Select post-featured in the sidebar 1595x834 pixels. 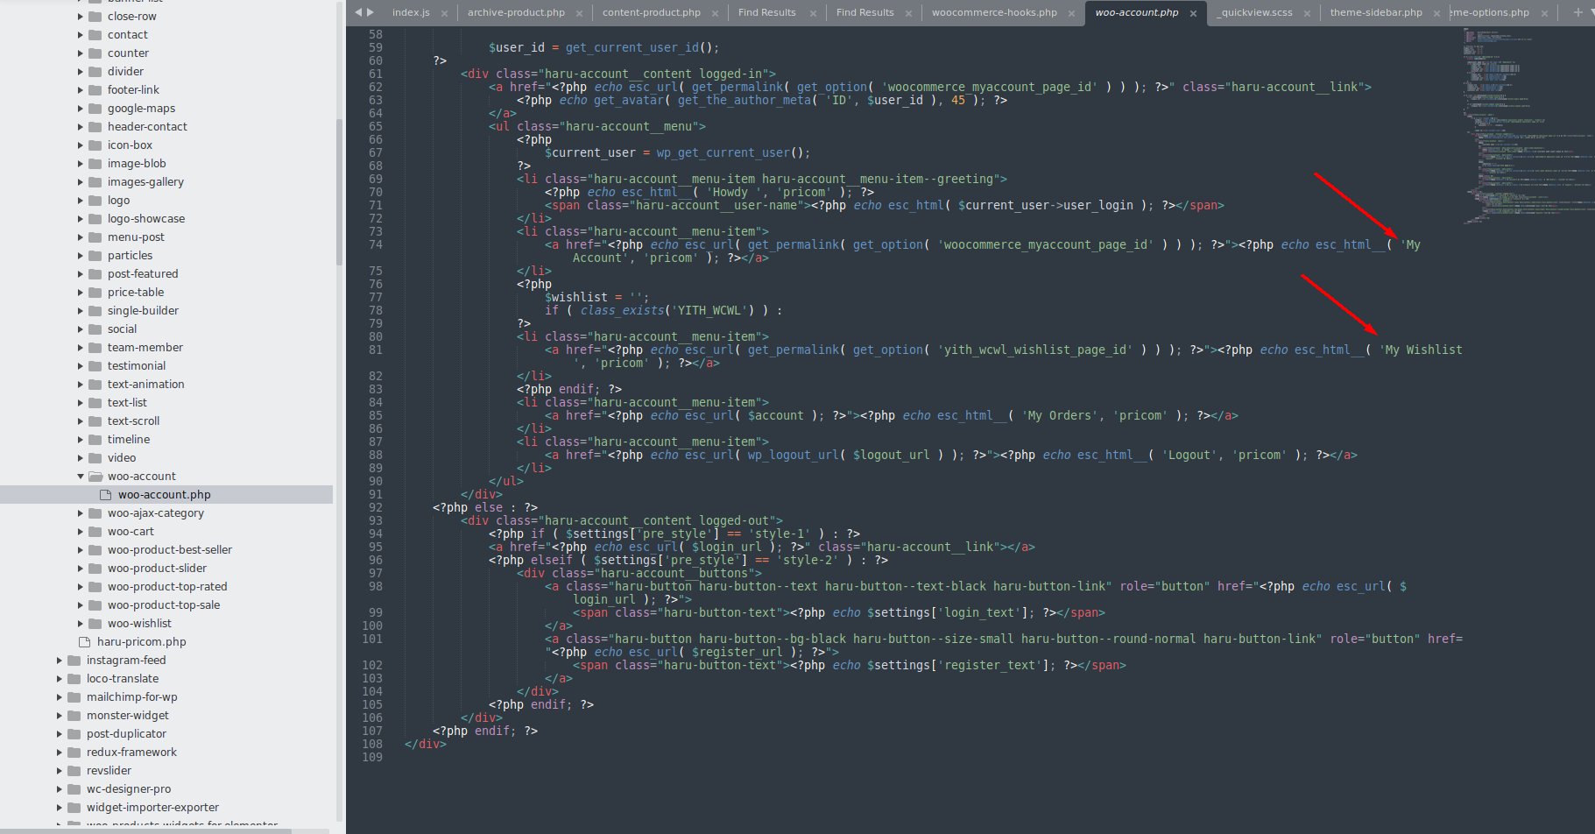143,273
